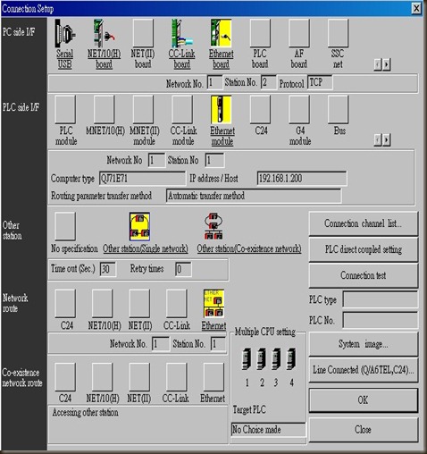
Task: Select the G4 module icon
Action: (x=299, y=110)
